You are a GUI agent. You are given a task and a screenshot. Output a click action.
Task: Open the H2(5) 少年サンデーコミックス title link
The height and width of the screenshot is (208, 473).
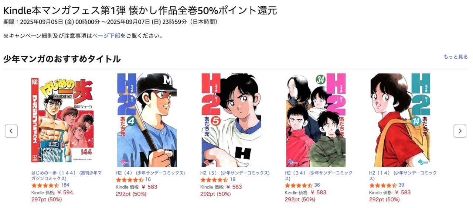(235, 173)
